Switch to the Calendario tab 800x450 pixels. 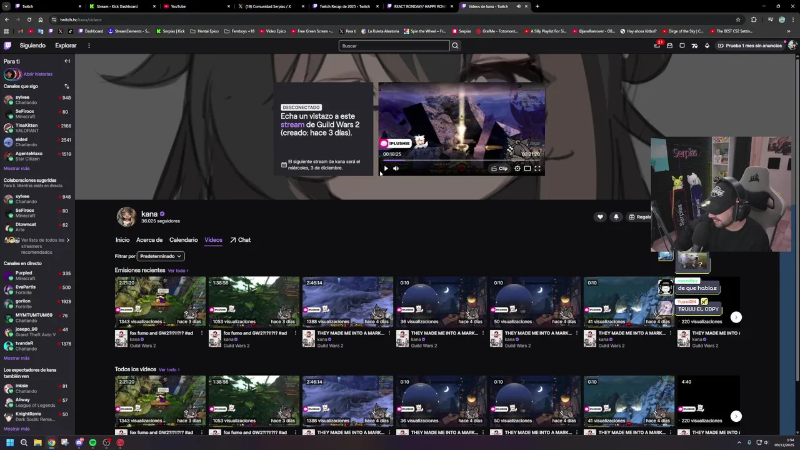(x=183, y=240)
